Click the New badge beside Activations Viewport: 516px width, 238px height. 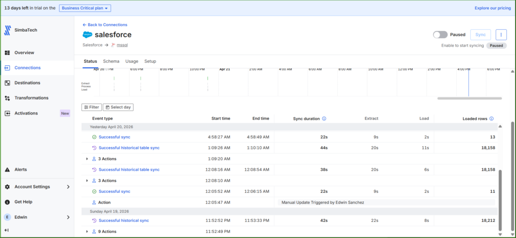tap(65, 113)
